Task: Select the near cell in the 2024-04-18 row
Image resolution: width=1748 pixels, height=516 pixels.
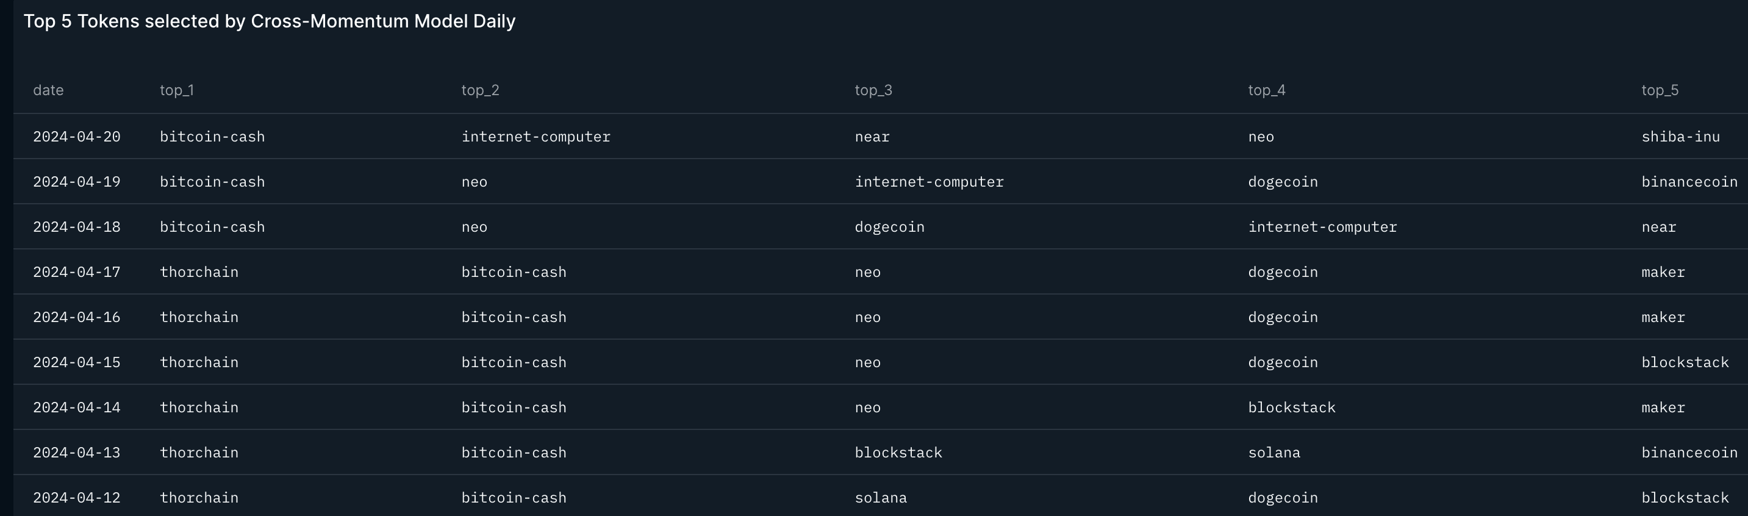Action: coord(1658,227)
